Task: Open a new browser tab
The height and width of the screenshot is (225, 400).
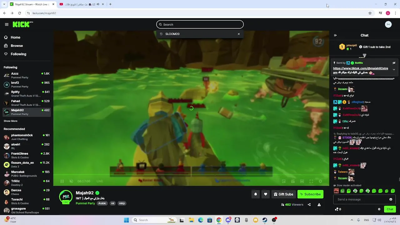Action: [x=110, y=4]
